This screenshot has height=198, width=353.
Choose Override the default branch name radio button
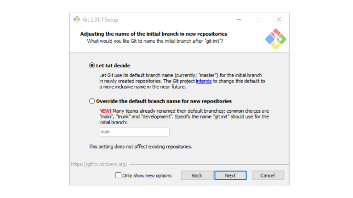point(92,101)
